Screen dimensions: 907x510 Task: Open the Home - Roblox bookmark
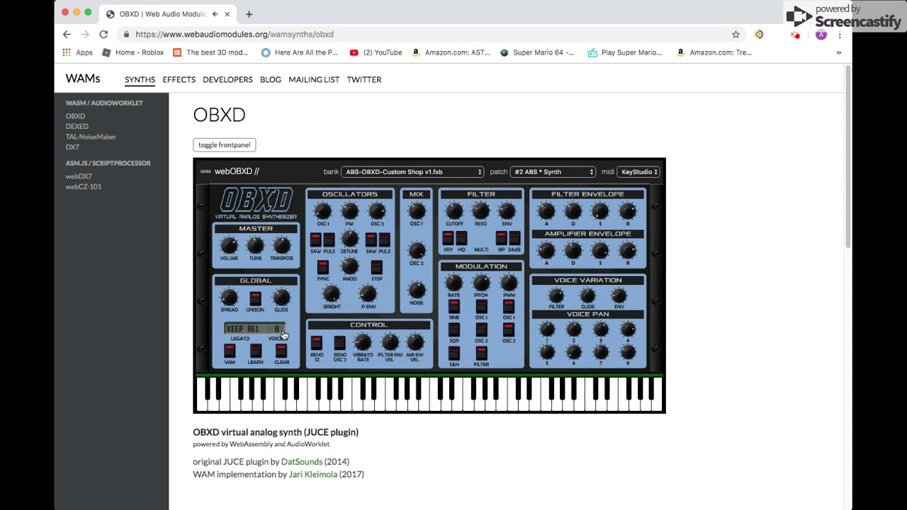coord(133,52)
